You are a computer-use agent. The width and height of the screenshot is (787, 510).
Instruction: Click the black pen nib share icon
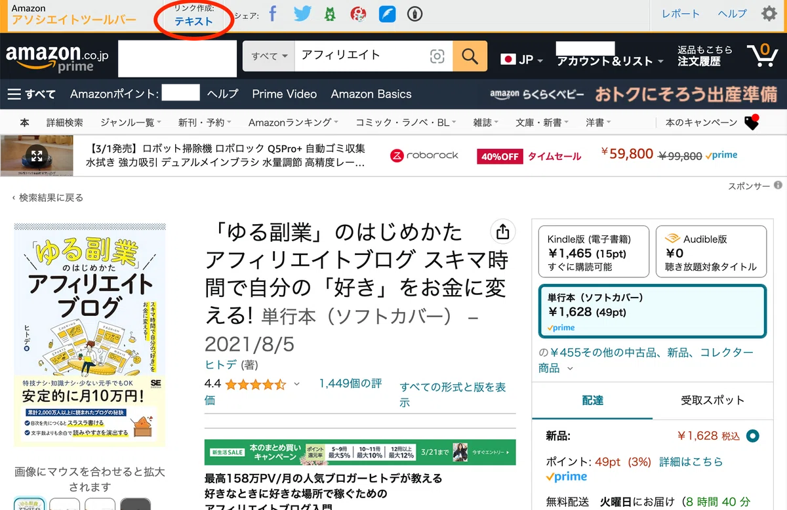414,14
